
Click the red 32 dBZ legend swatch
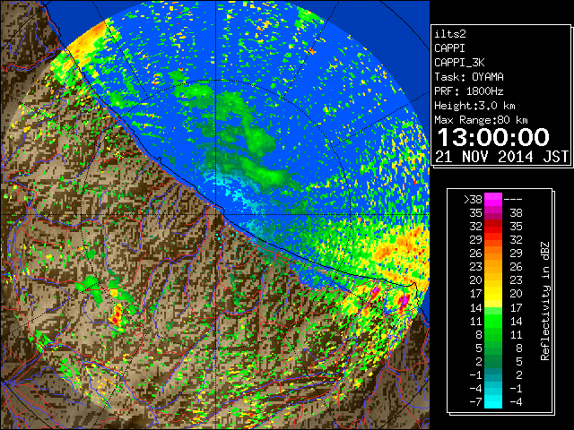493,227
